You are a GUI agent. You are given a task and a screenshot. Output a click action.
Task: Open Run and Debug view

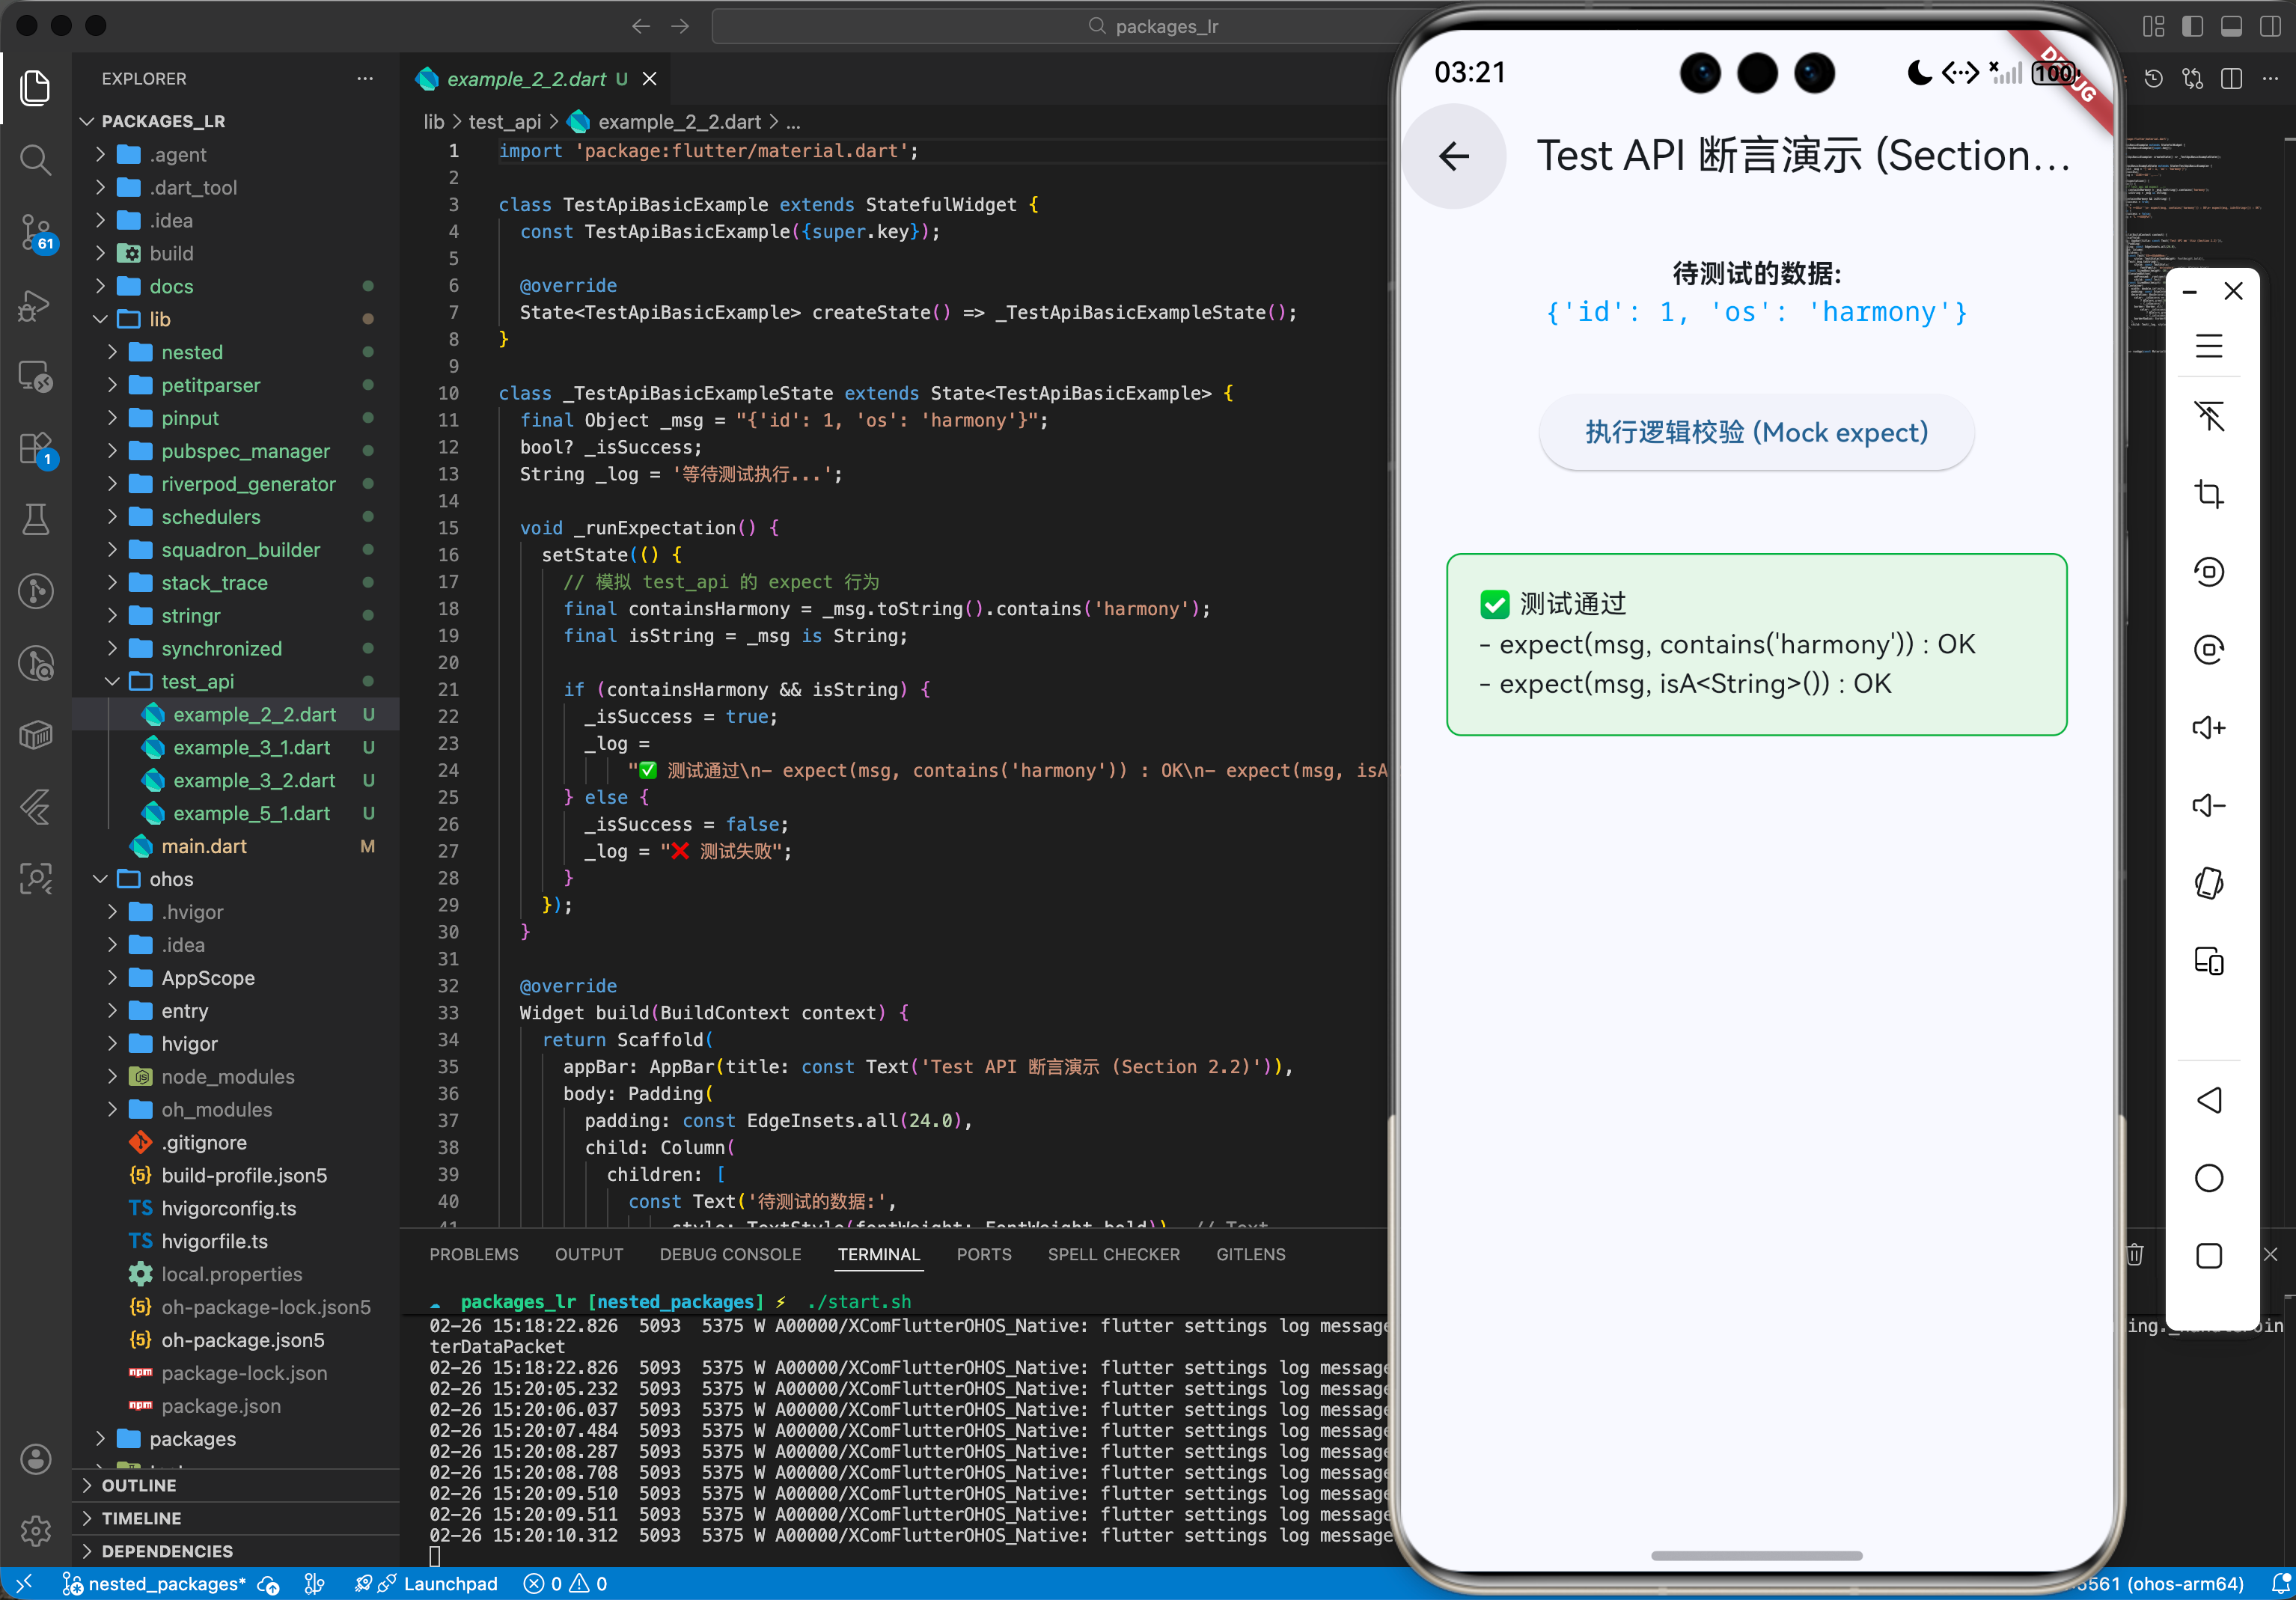click(x=36, y=305)
